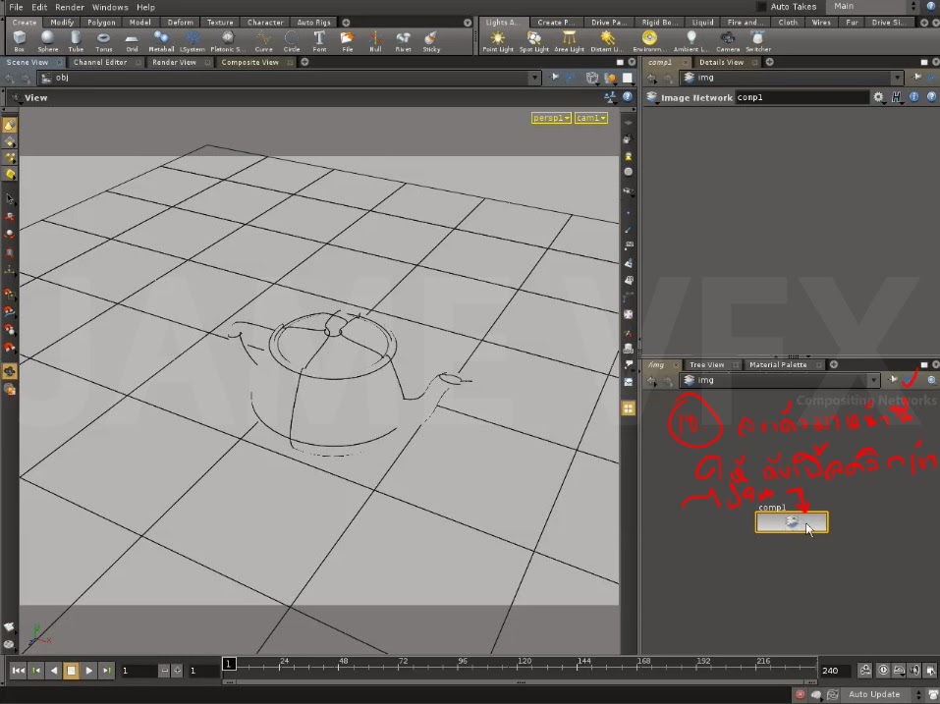Add a new pane tab after Composite View
The width and height of the screenshot is (940, 704).
(x=304, y=62)
